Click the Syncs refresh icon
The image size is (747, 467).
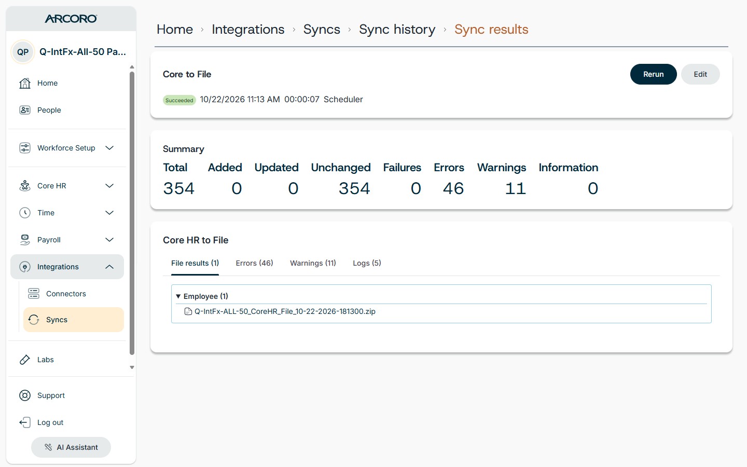pyautogui.click(x=34, y=320)
